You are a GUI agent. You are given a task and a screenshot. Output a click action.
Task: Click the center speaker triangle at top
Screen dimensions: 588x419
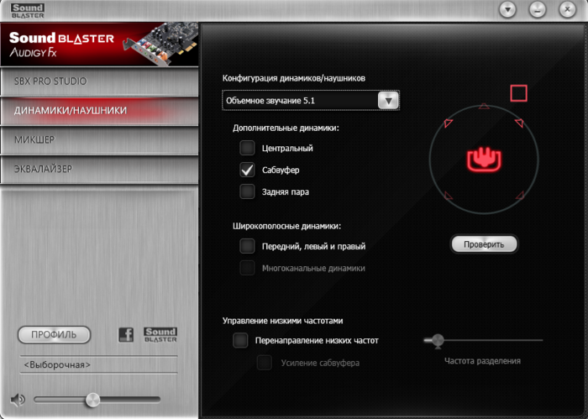point(484,107)
